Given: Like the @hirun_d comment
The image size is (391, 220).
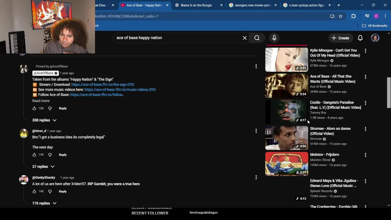Looking at the screenshot, I should 34,155.
